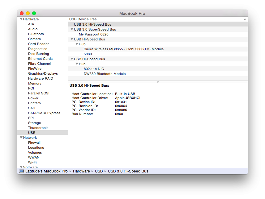Select Sierra Wireless MC8355 Gobi 3000 module
Screen dimensions: 265x199
[123, 49]
